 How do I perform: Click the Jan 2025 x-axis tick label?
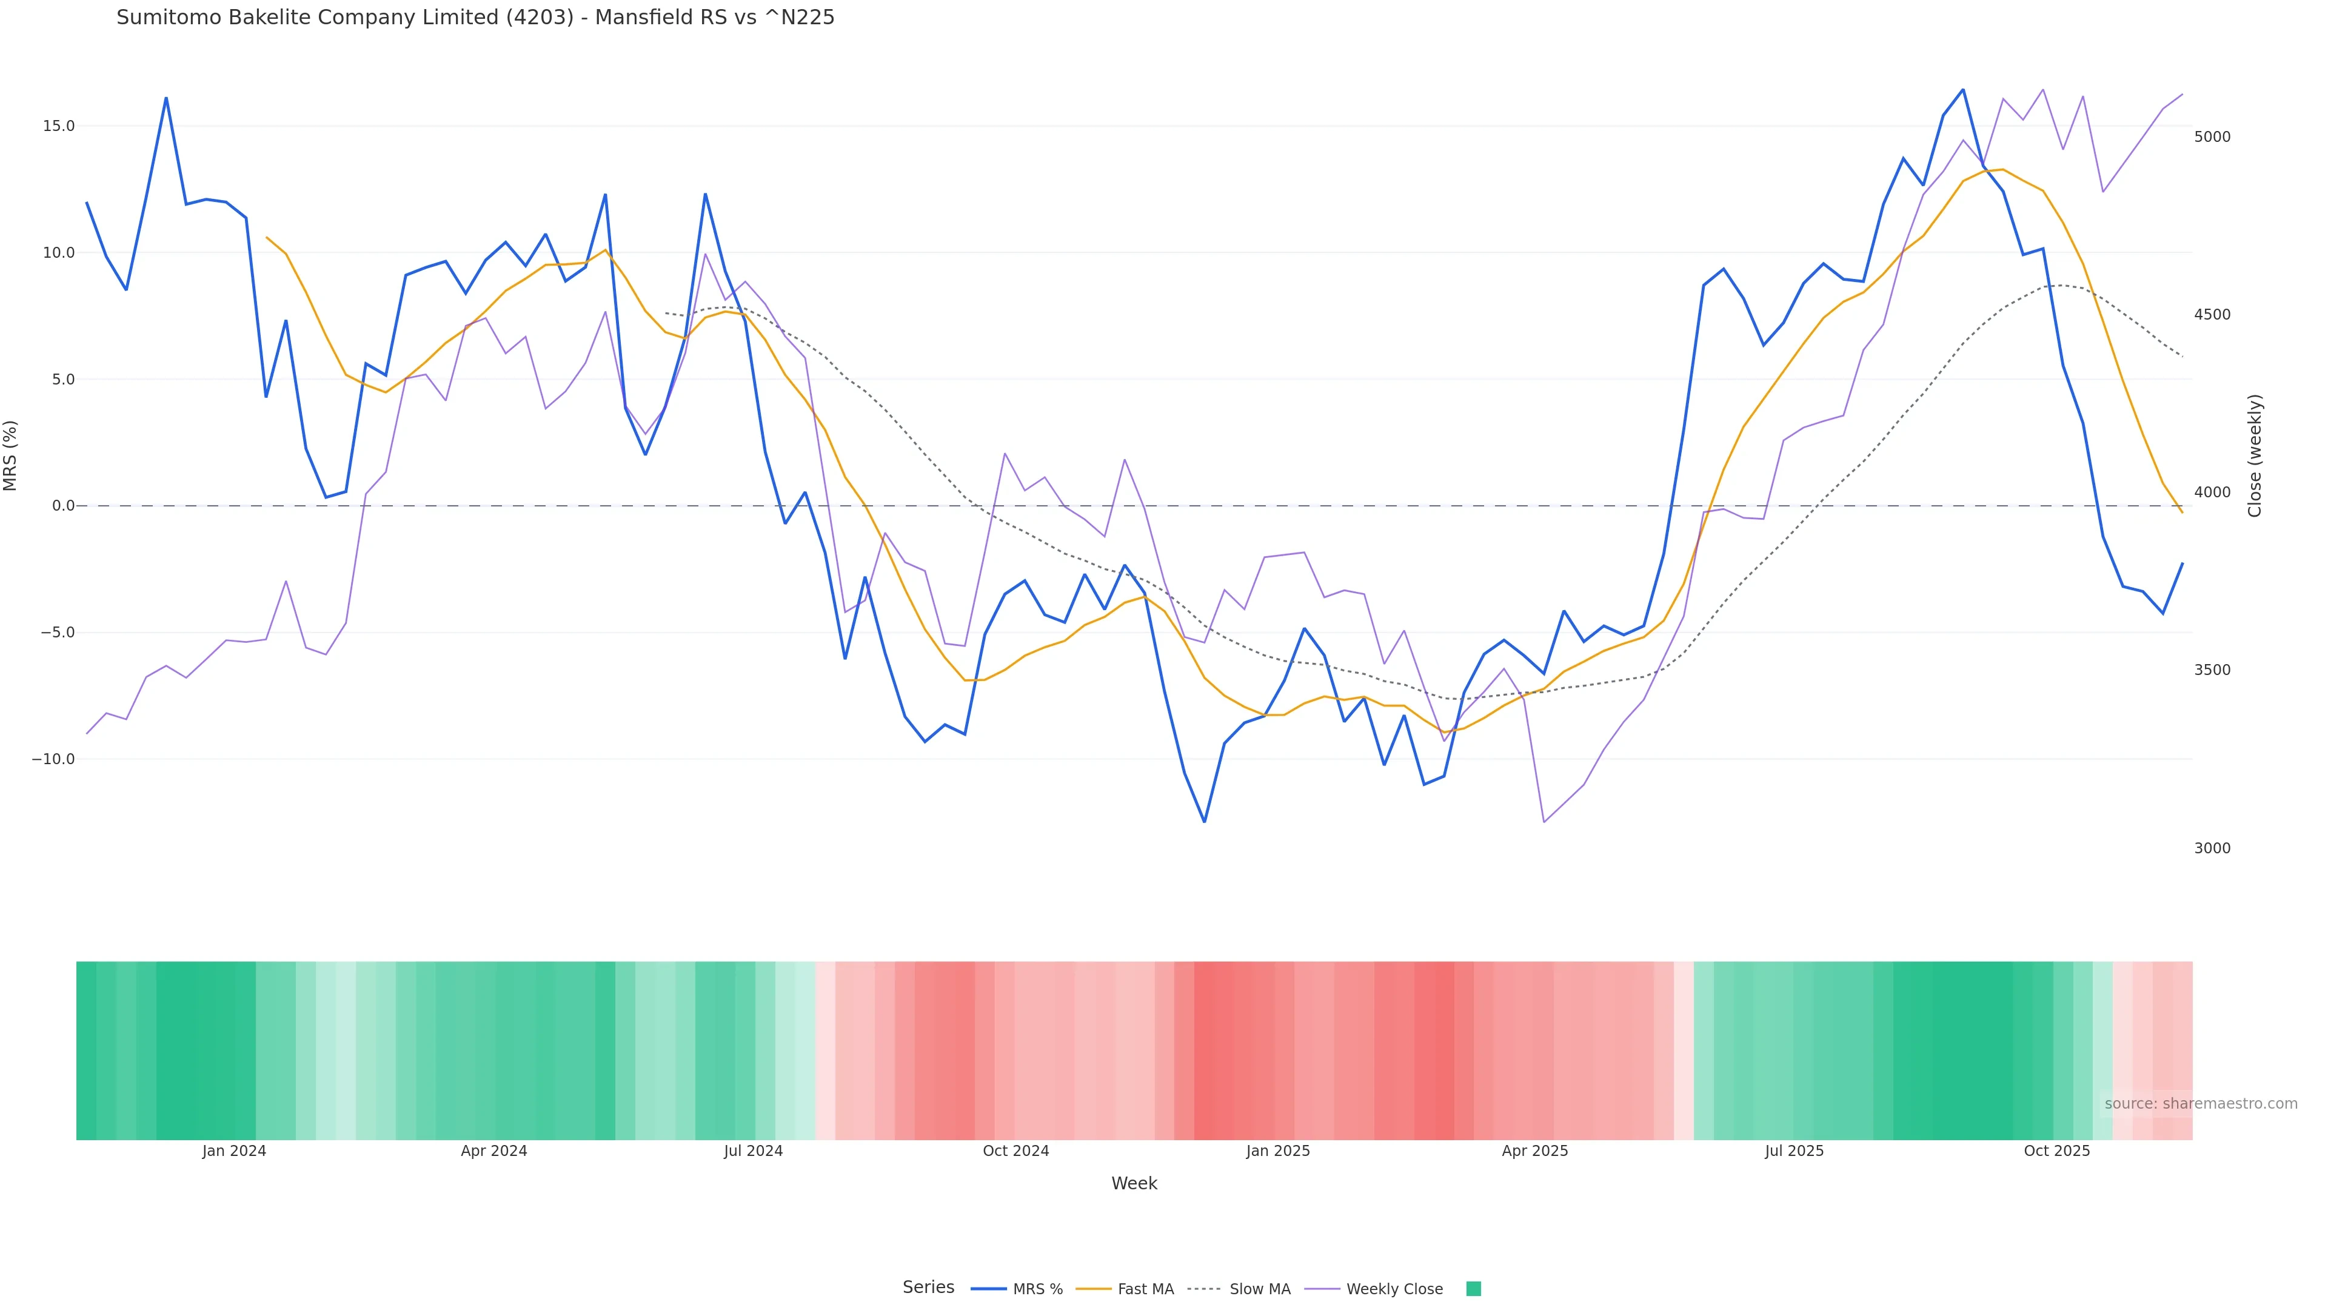pyautogui.click(x=1278, y=1151)
